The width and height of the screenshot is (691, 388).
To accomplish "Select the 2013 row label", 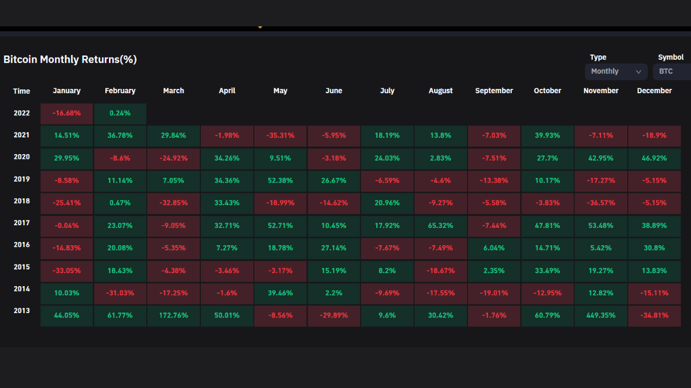I will [x=22, y=310].
